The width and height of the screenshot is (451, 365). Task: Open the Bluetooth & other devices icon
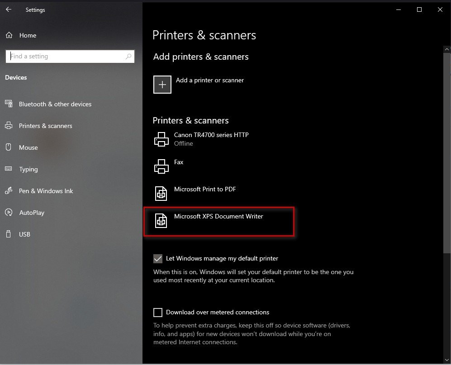[9, 104]
